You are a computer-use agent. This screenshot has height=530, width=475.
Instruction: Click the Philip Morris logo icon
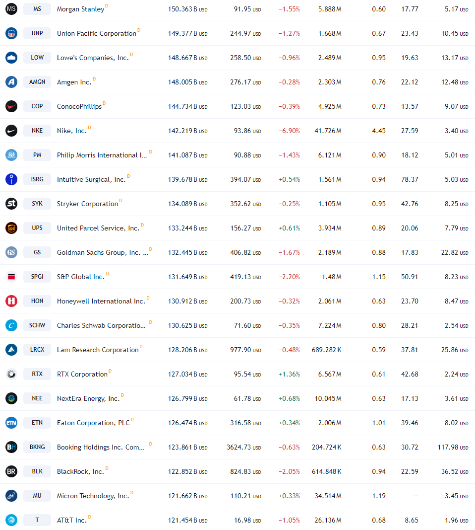(x=11, y=155)
